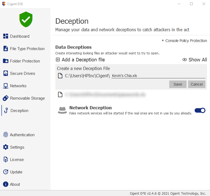Open the Update page label

click(x=16, y=172)
